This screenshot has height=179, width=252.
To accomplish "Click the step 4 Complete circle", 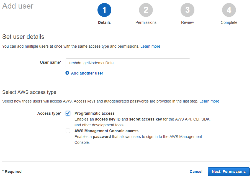I will click(229, 10).
